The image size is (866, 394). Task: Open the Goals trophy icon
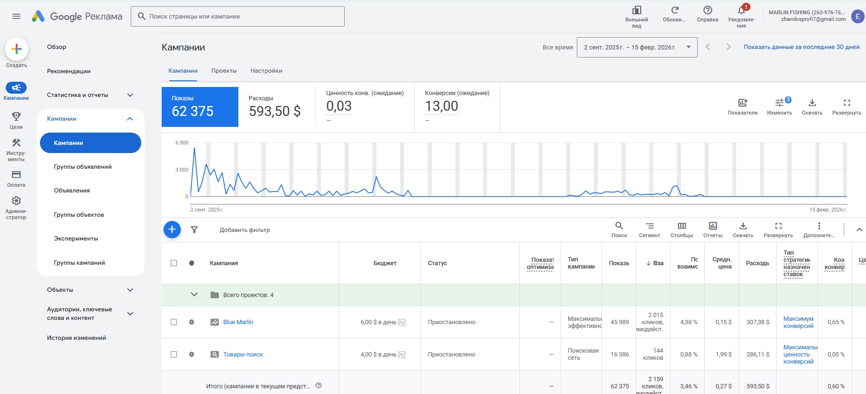[16, 117]
